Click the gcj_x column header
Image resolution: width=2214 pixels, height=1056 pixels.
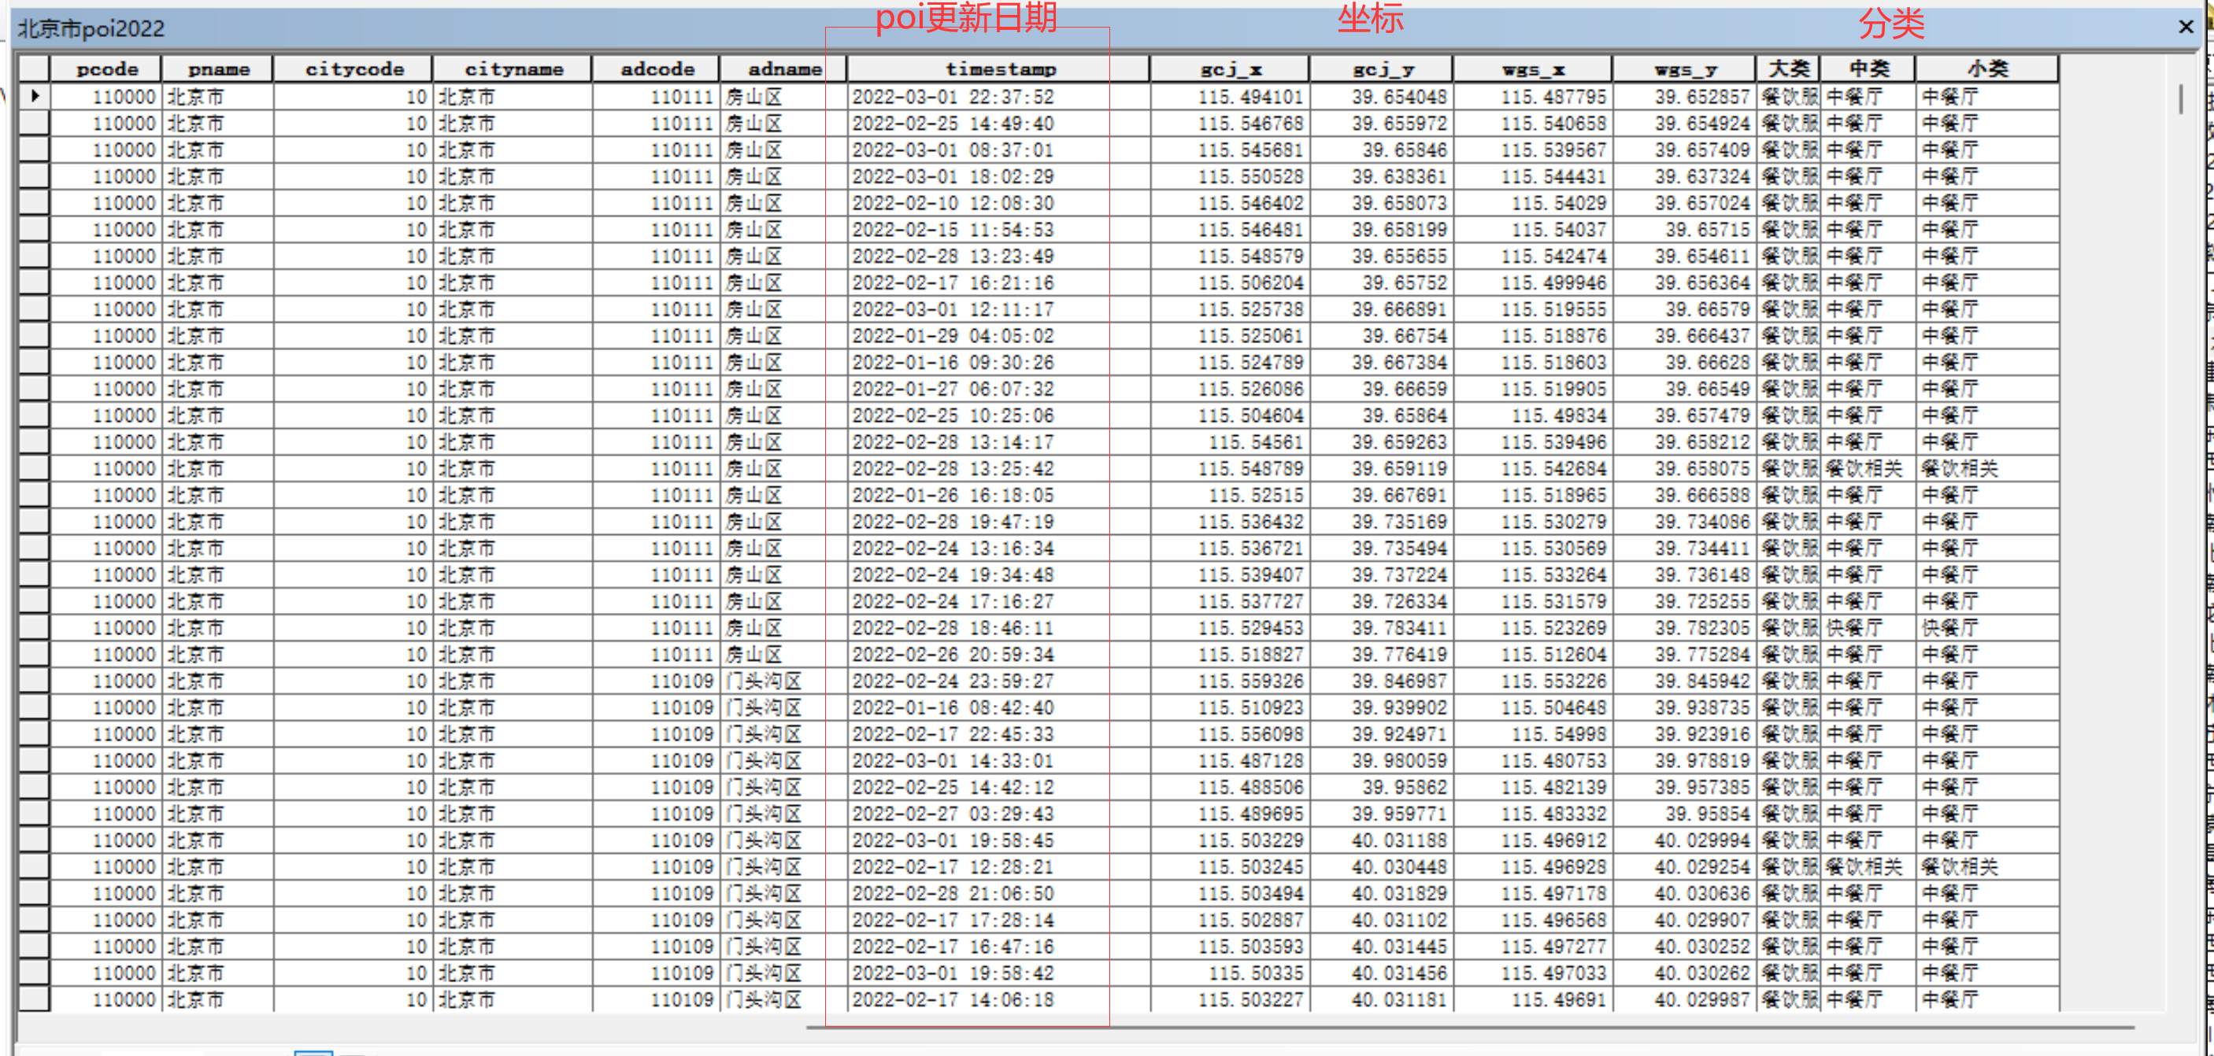[x=1231, y=68]
